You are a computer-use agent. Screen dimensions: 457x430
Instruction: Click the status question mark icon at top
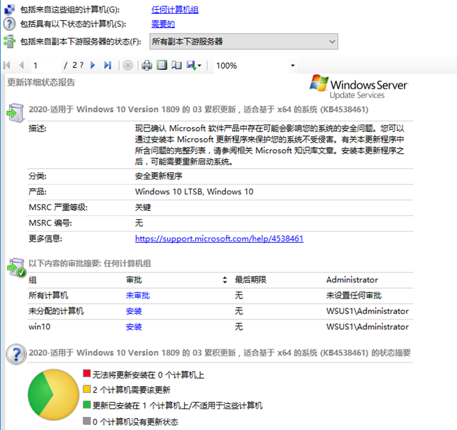click(x=9, y=24)
